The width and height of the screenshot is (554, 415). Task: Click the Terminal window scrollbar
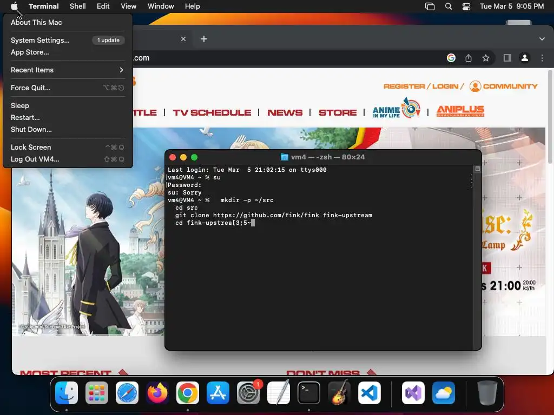477,258
